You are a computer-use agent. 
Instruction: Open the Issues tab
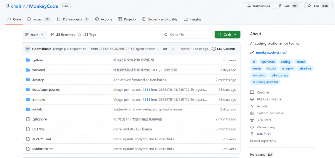(39, 19)
